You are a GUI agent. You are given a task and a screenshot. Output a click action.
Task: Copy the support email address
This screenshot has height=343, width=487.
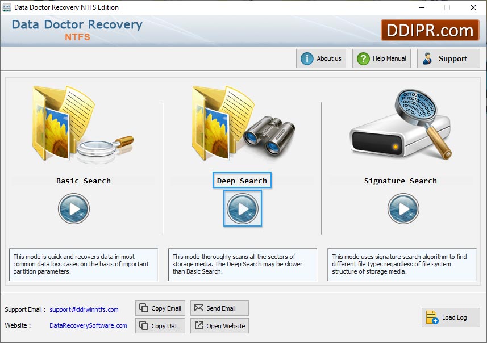(160, 308)
